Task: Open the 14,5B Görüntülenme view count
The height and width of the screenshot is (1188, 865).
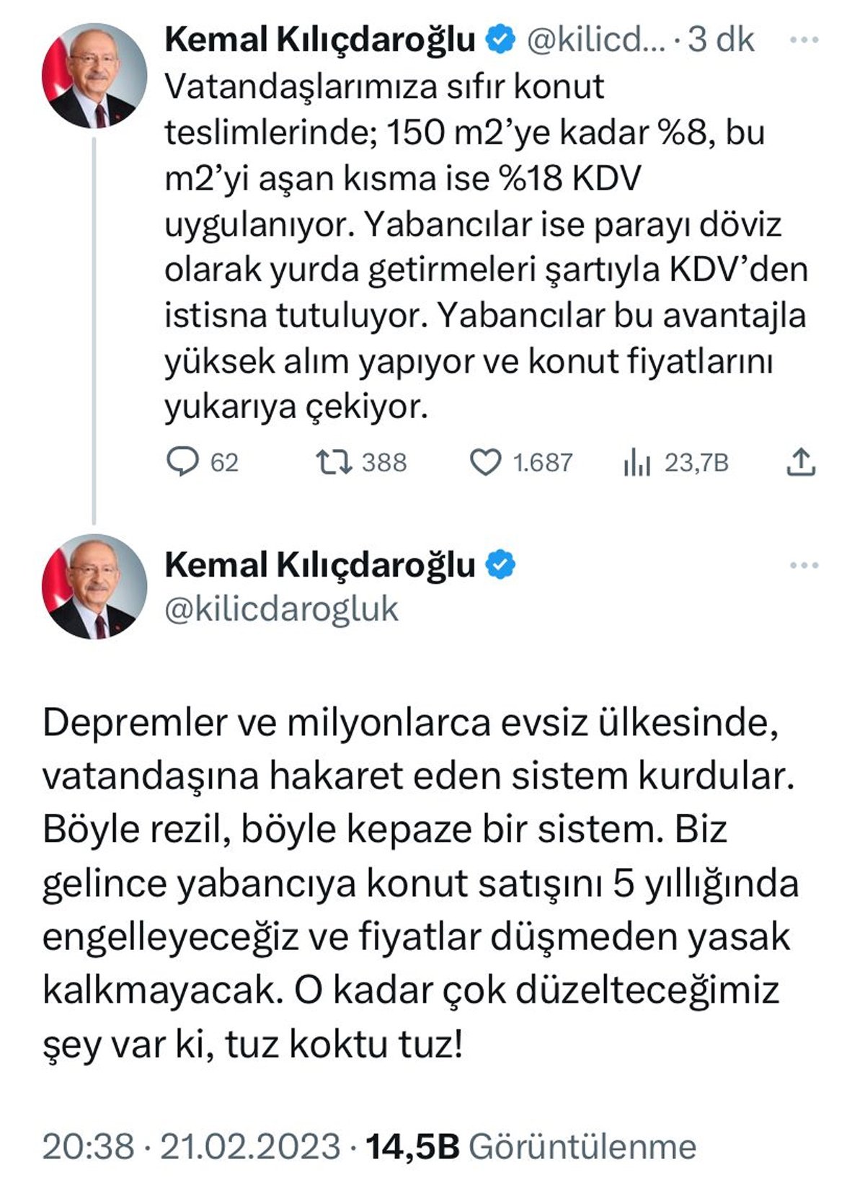Action: click(531, 1146)
